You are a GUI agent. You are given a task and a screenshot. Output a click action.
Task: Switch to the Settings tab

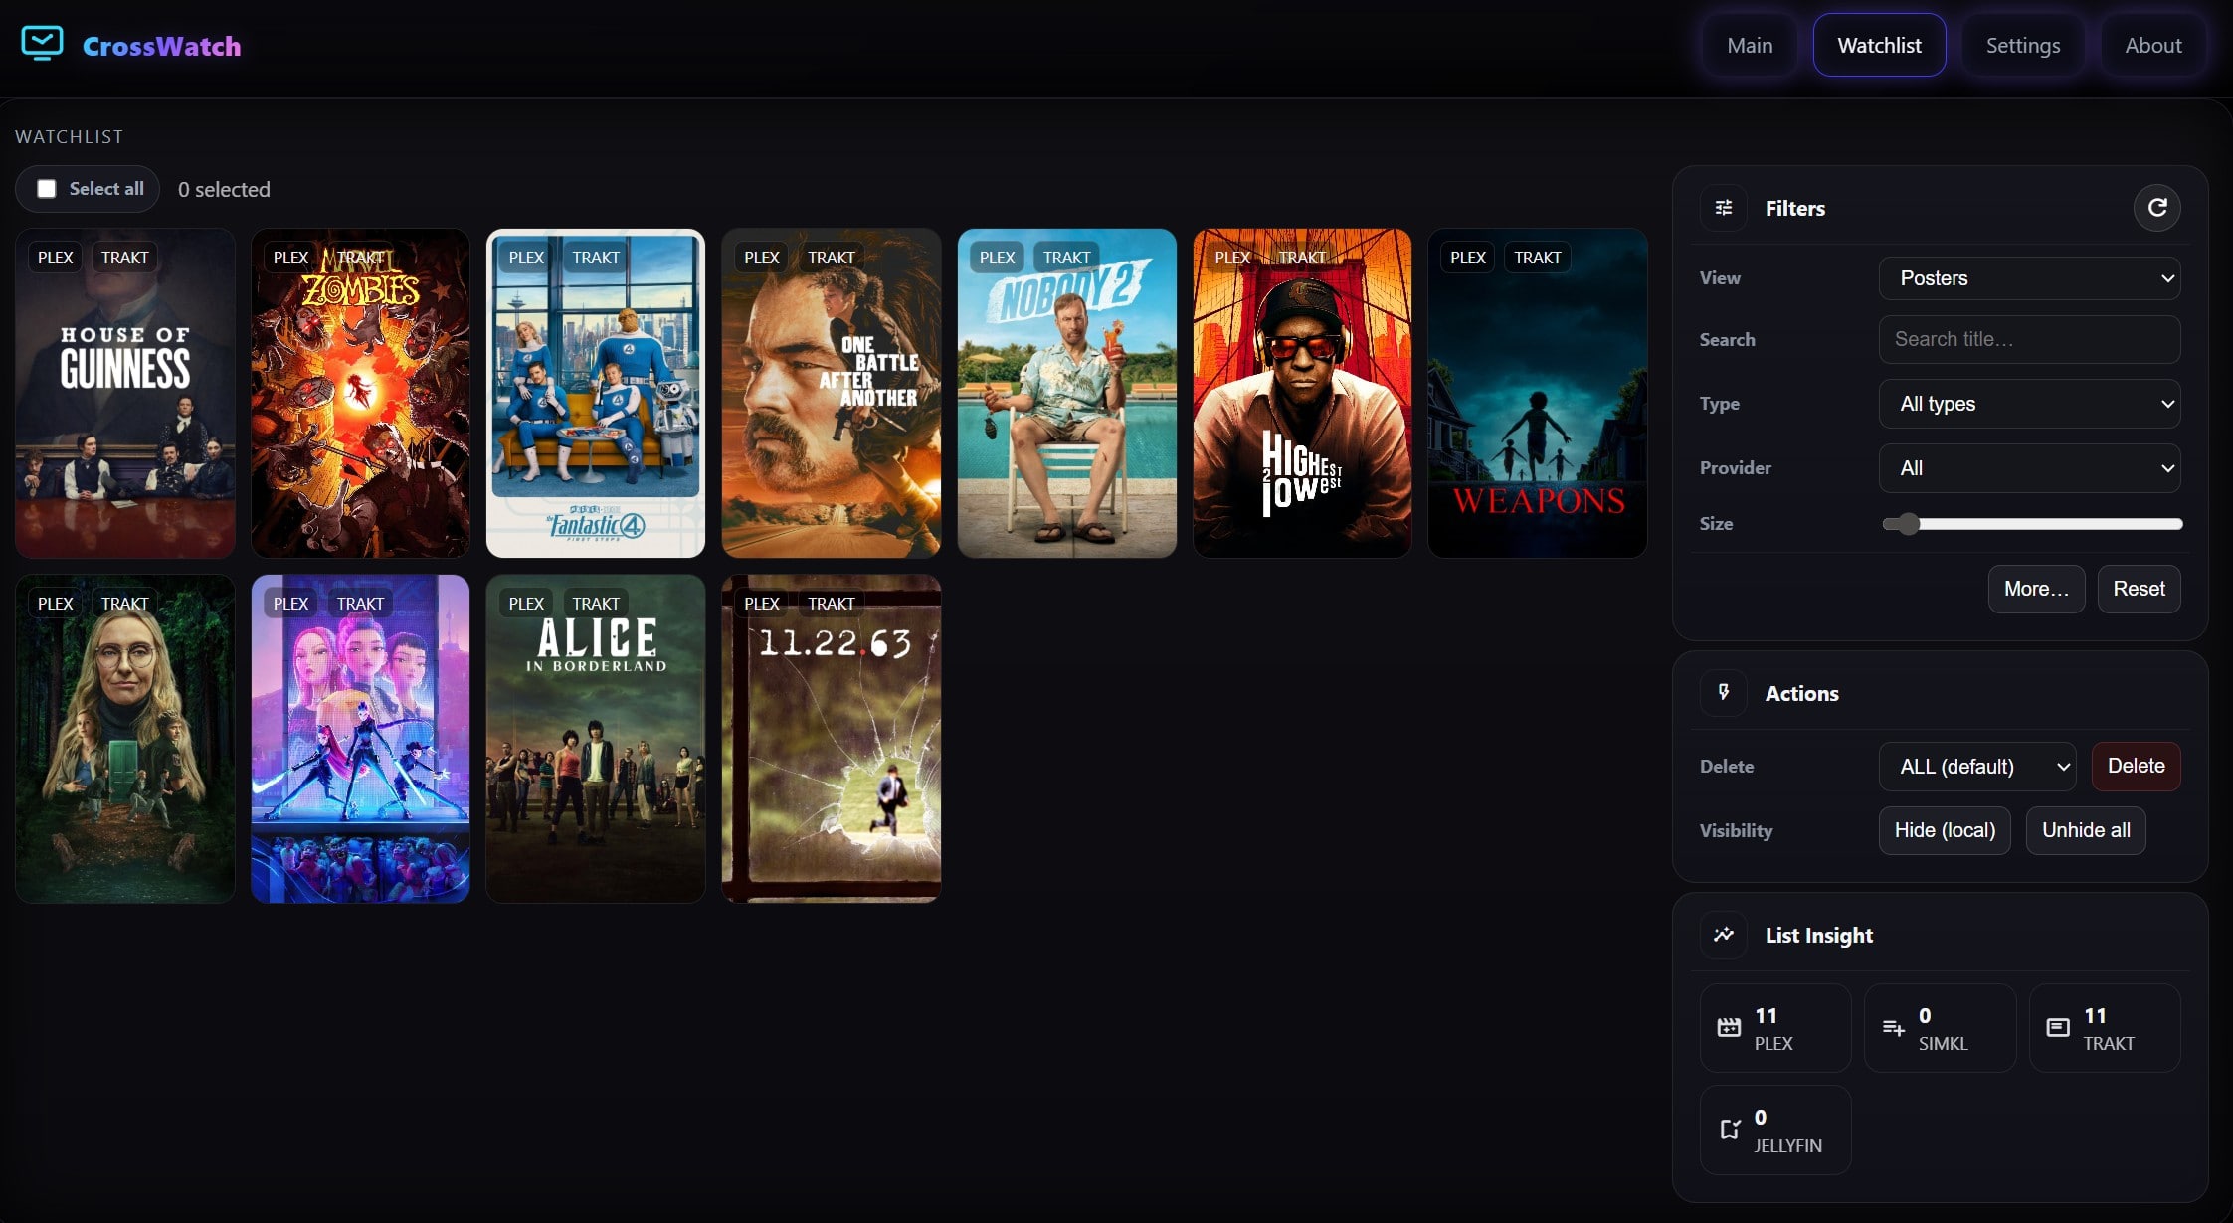(x=2022, y=46)
